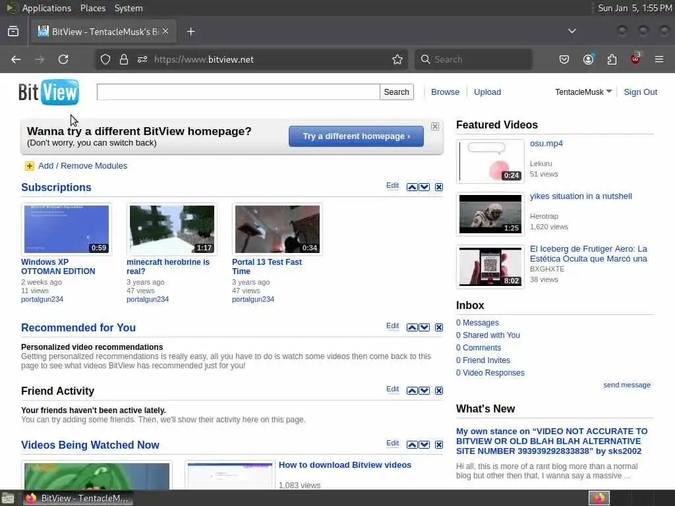Click the date and time clock
Screen dimensions: 675x506
point(635,8)
